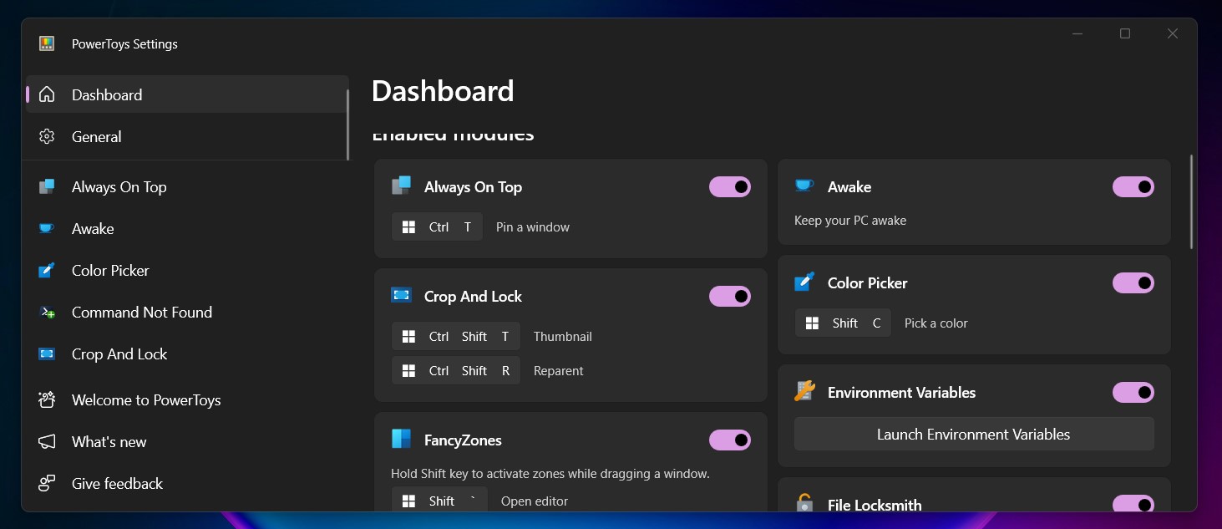Click the Always On Top sidebar icon
Image resolution: width=1222 pixels, height=529 pixels.
pyautogui.click(x=47, y=186)
